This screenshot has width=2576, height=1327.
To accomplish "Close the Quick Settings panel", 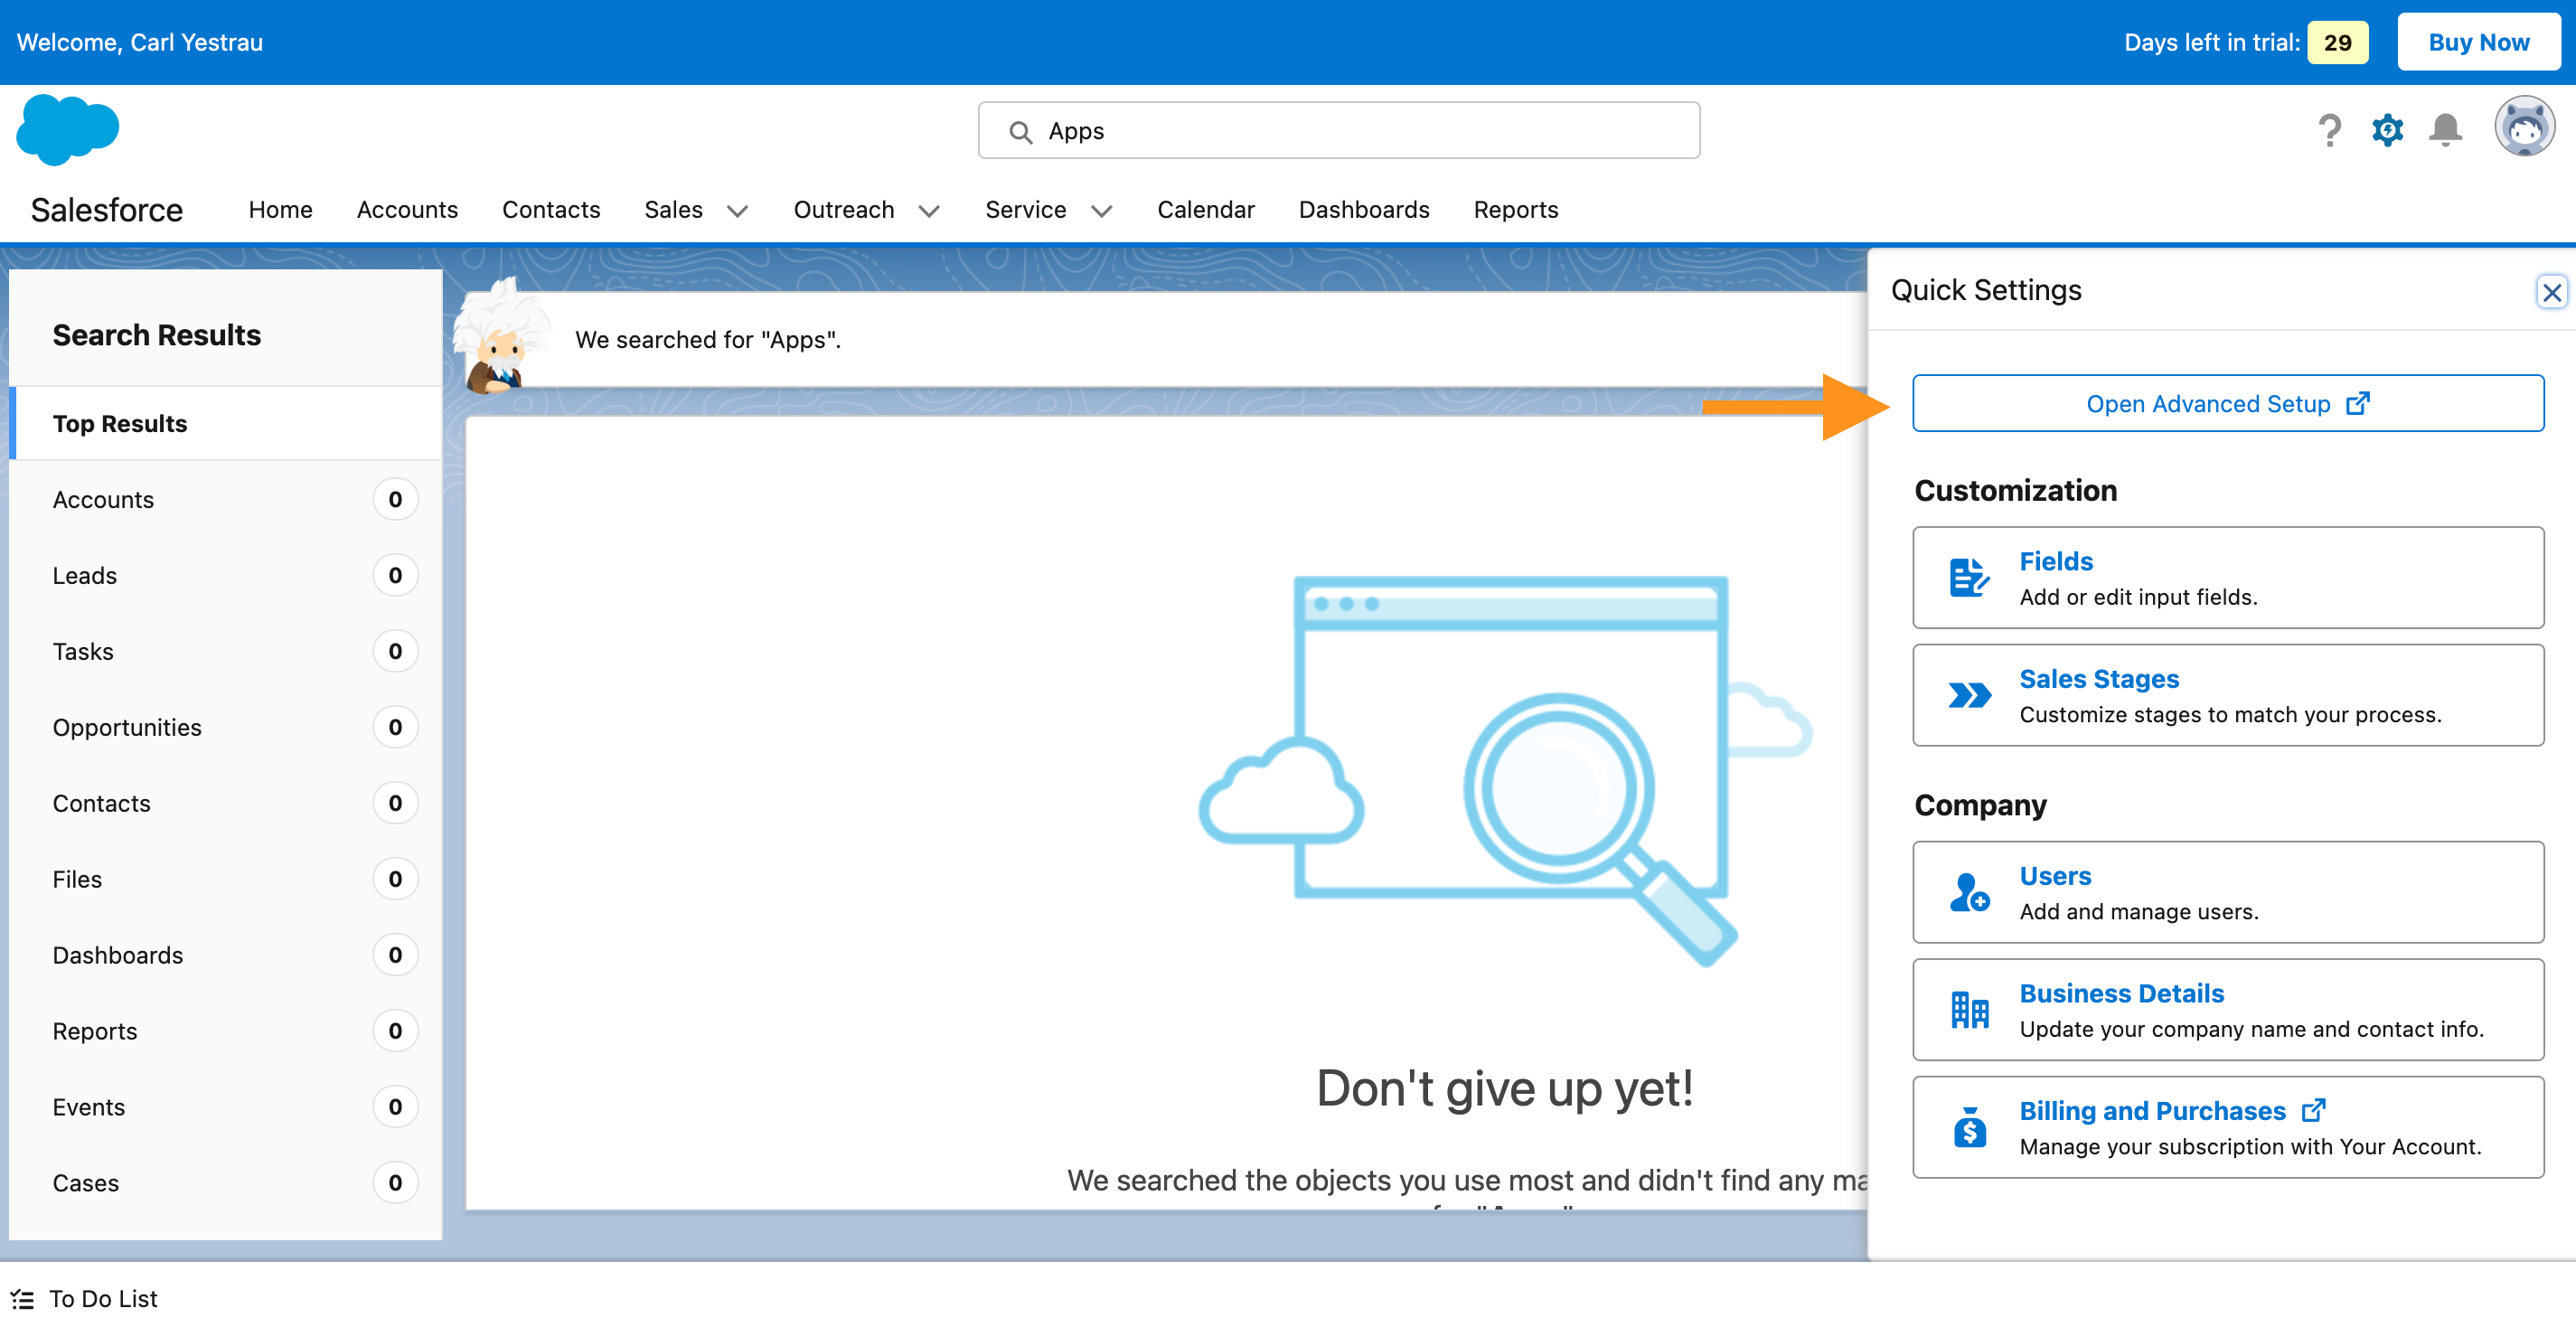I will [2552, 291].
